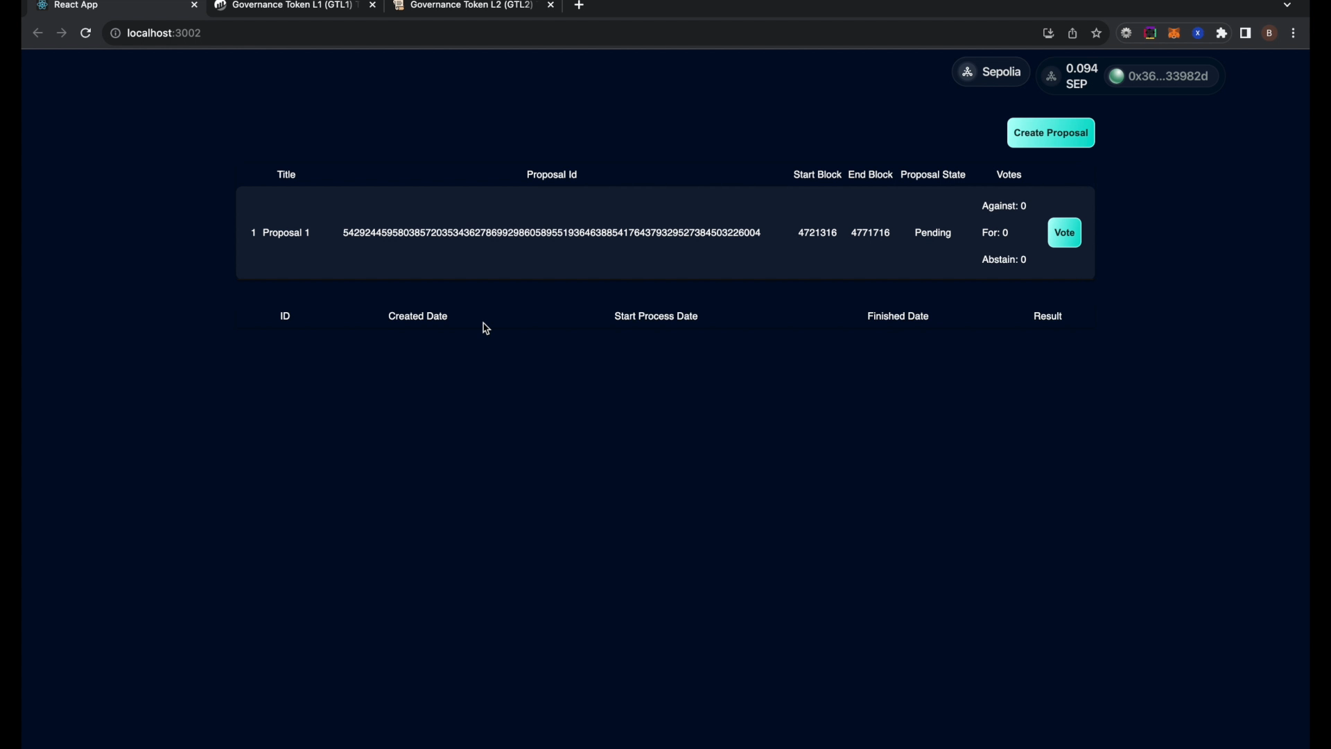Click the Created Date column header
This screenshot has height=749, width=1331.
417,316
